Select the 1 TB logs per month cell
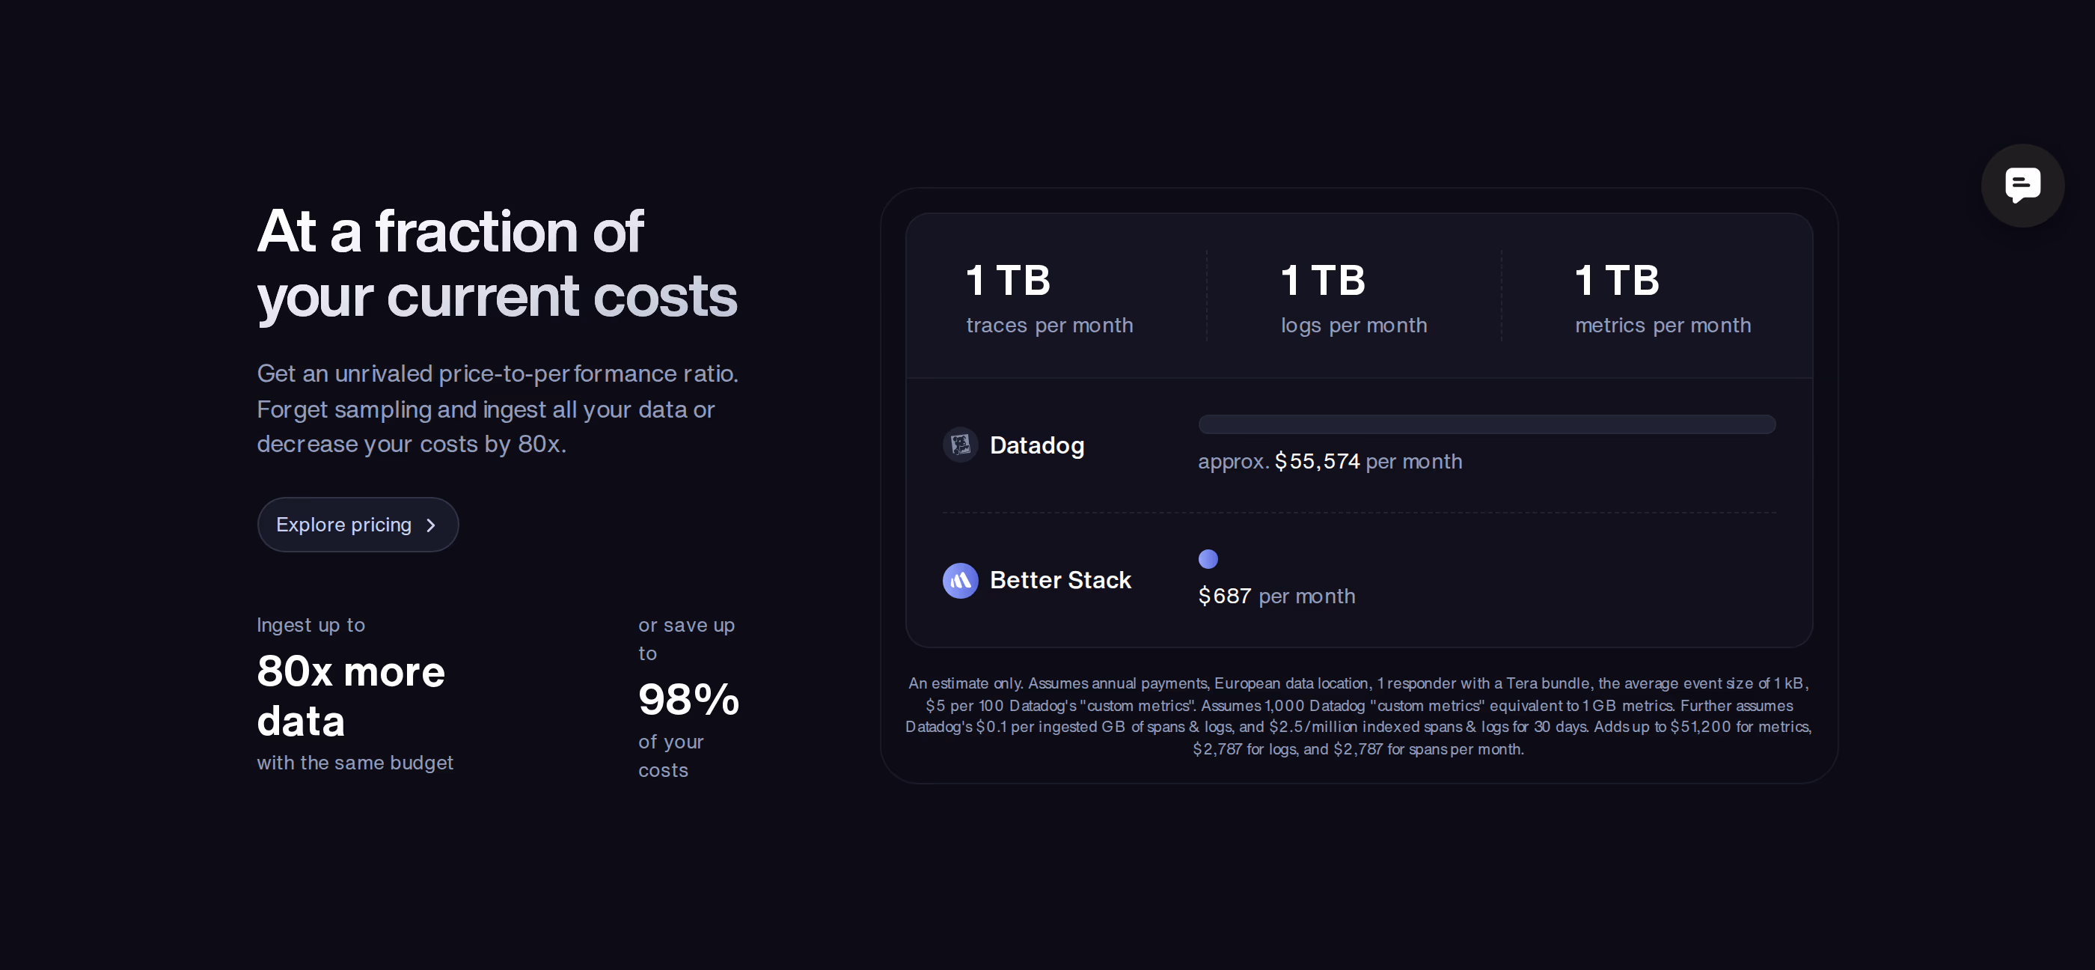The width and height of the screenshot is (2095, 970). (1354, 297)
